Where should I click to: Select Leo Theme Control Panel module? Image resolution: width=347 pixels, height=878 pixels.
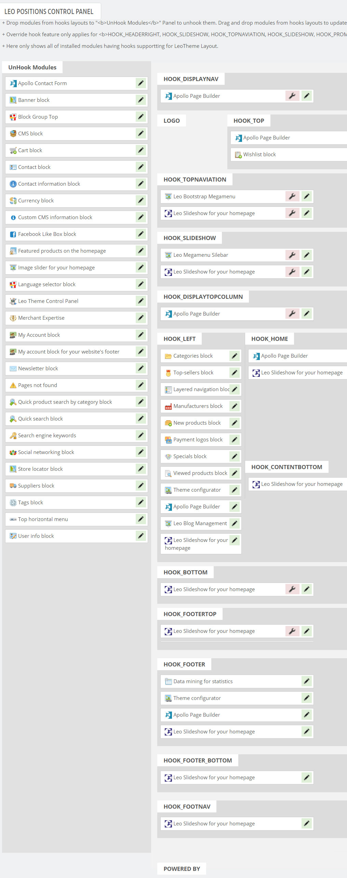coord(48,301)
